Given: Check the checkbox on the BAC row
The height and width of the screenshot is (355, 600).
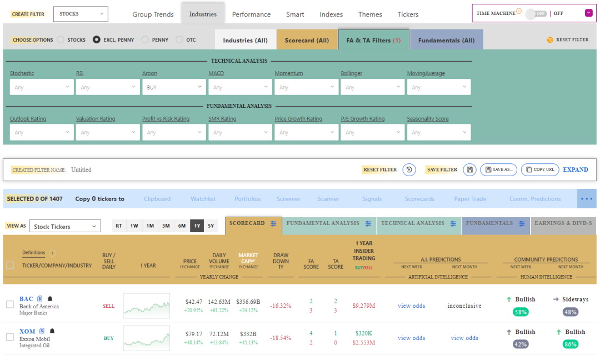Looking at the screenshot, I should coord(9,304).
